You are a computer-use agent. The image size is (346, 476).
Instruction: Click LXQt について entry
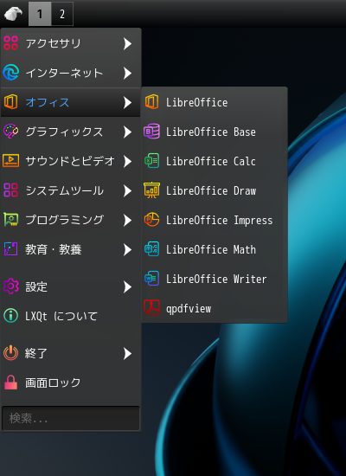(70, 316)
